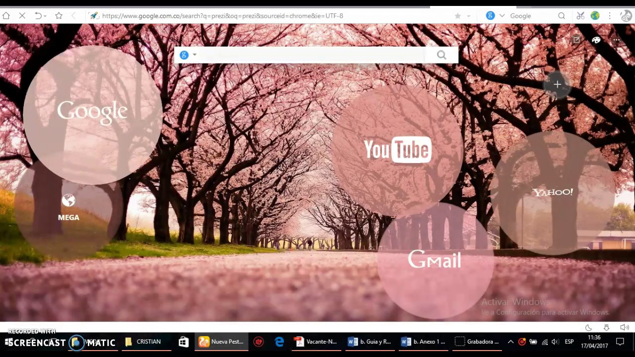This screenshot has width=635, height=357.
Task: Toggle night mode with the moon icon
Action: [588, 328]
